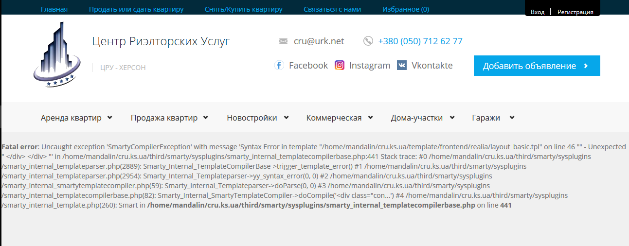This screenshot has width=629, height=246.
Task: Expand Новостройки dropdown chevron
Action: [x=286, y=118]
